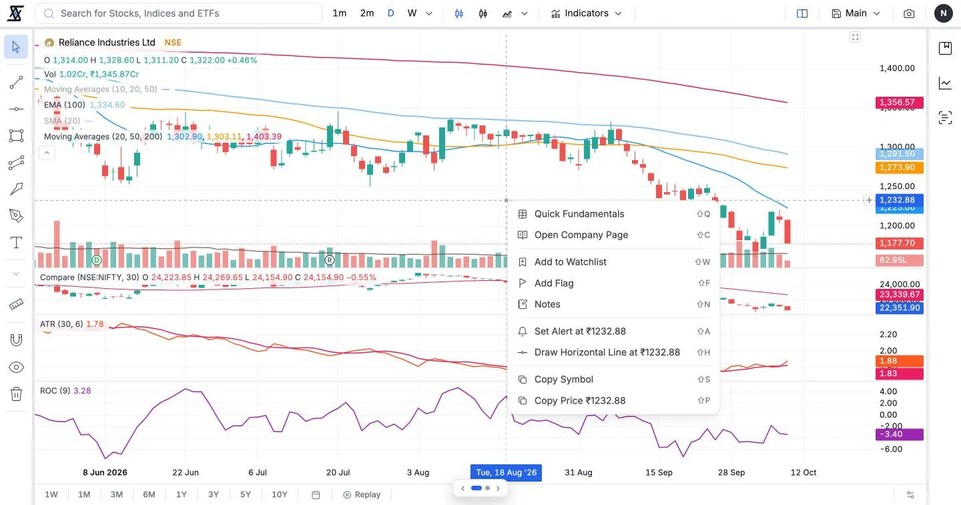Choose Quick Fundamentals from context menu
The height and width of the screenshot is (505, 961).
click(613, 214)
